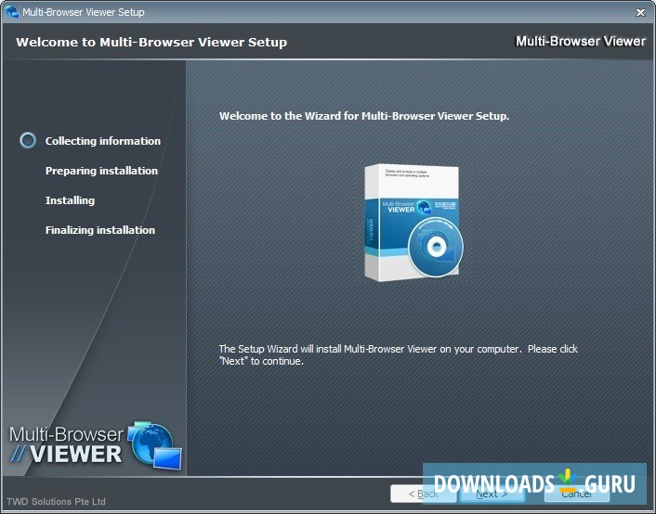Viewport: 656px width, 514px height.
Task: Select the "Collecting information" step text
Action: tap(103, 141)
